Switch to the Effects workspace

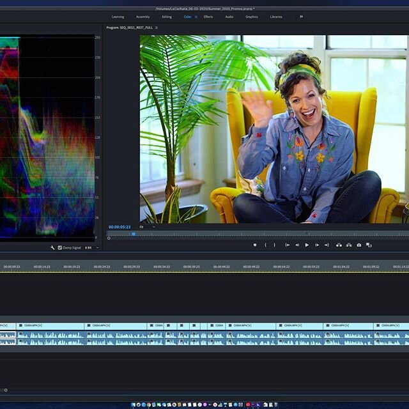point(208,17)
